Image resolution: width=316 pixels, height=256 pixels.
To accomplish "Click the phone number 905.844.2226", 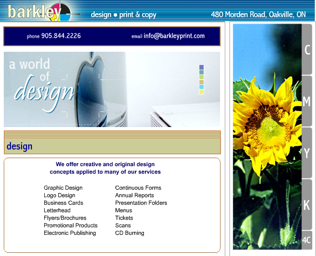I will (x=61, y=36).
